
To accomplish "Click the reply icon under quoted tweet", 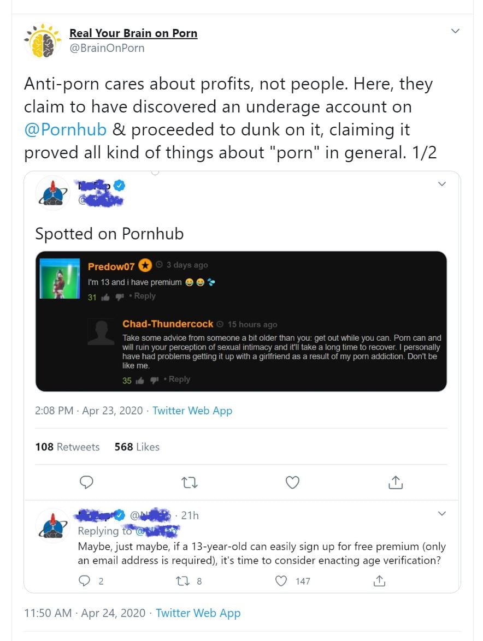I will pos(87,482).
